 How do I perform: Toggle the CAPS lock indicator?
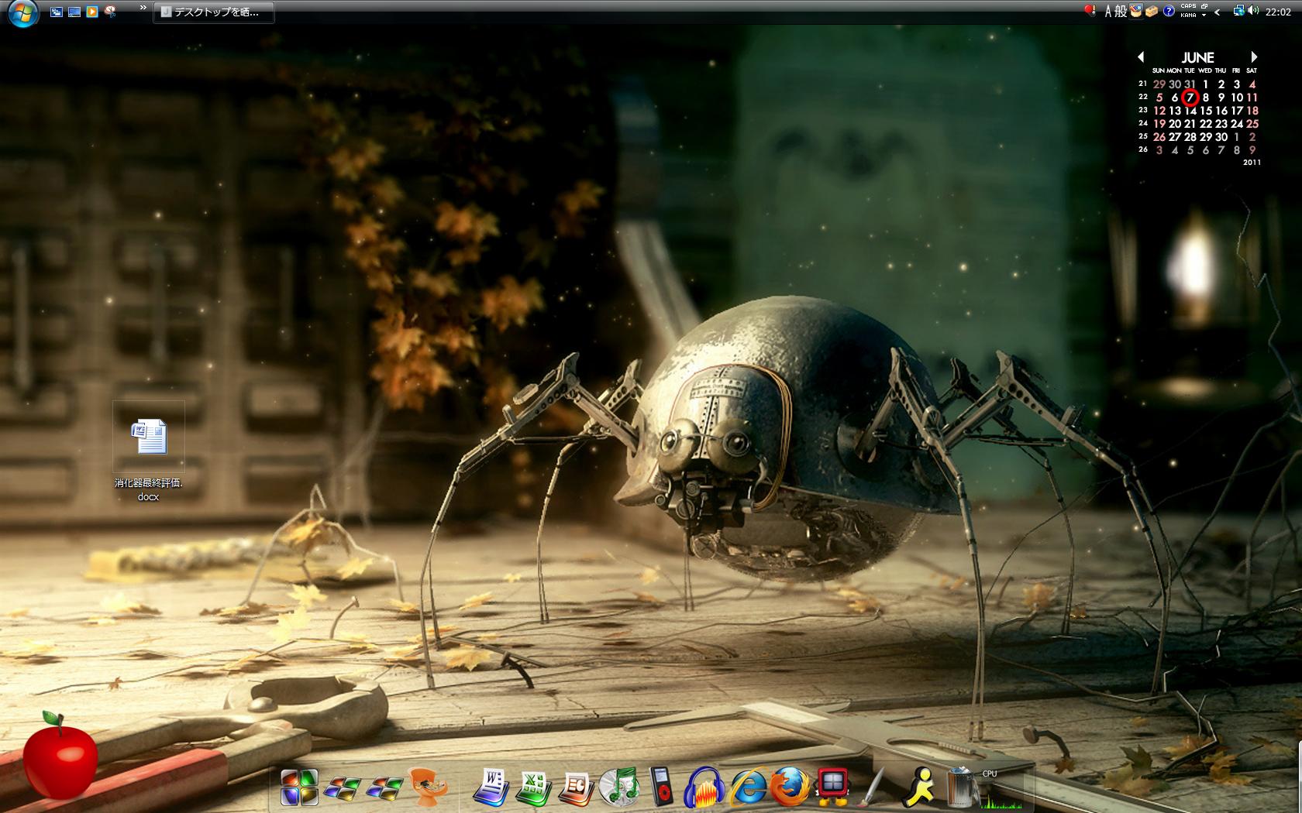[x=1188, y=7]
